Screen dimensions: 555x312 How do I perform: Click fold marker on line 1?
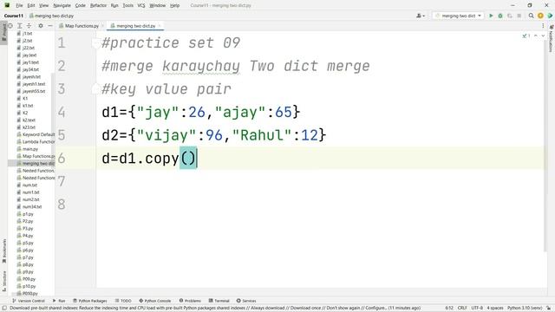pyautogui.click(x=95, y=42)
